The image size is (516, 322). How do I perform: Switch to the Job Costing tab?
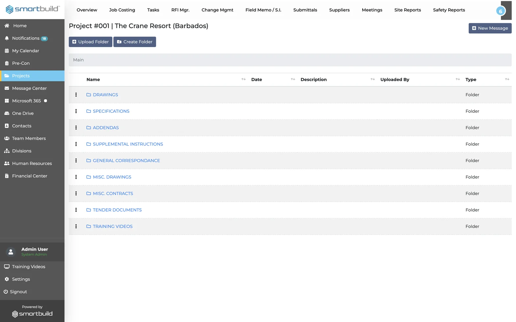(122, 10)
